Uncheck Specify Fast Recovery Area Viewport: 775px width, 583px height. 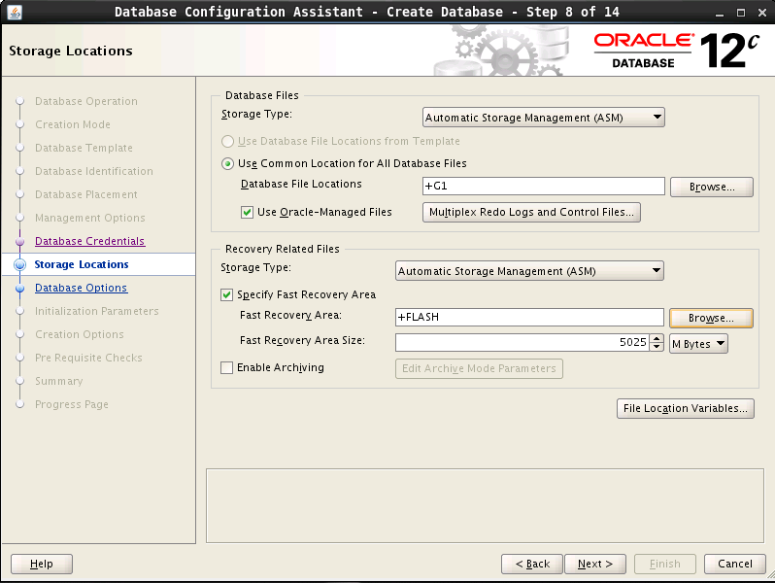click(x=227, y=294)
